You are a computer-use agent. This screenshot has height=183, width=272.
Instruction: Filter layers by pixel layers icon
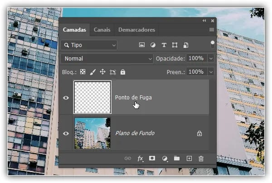pos(142,45)
